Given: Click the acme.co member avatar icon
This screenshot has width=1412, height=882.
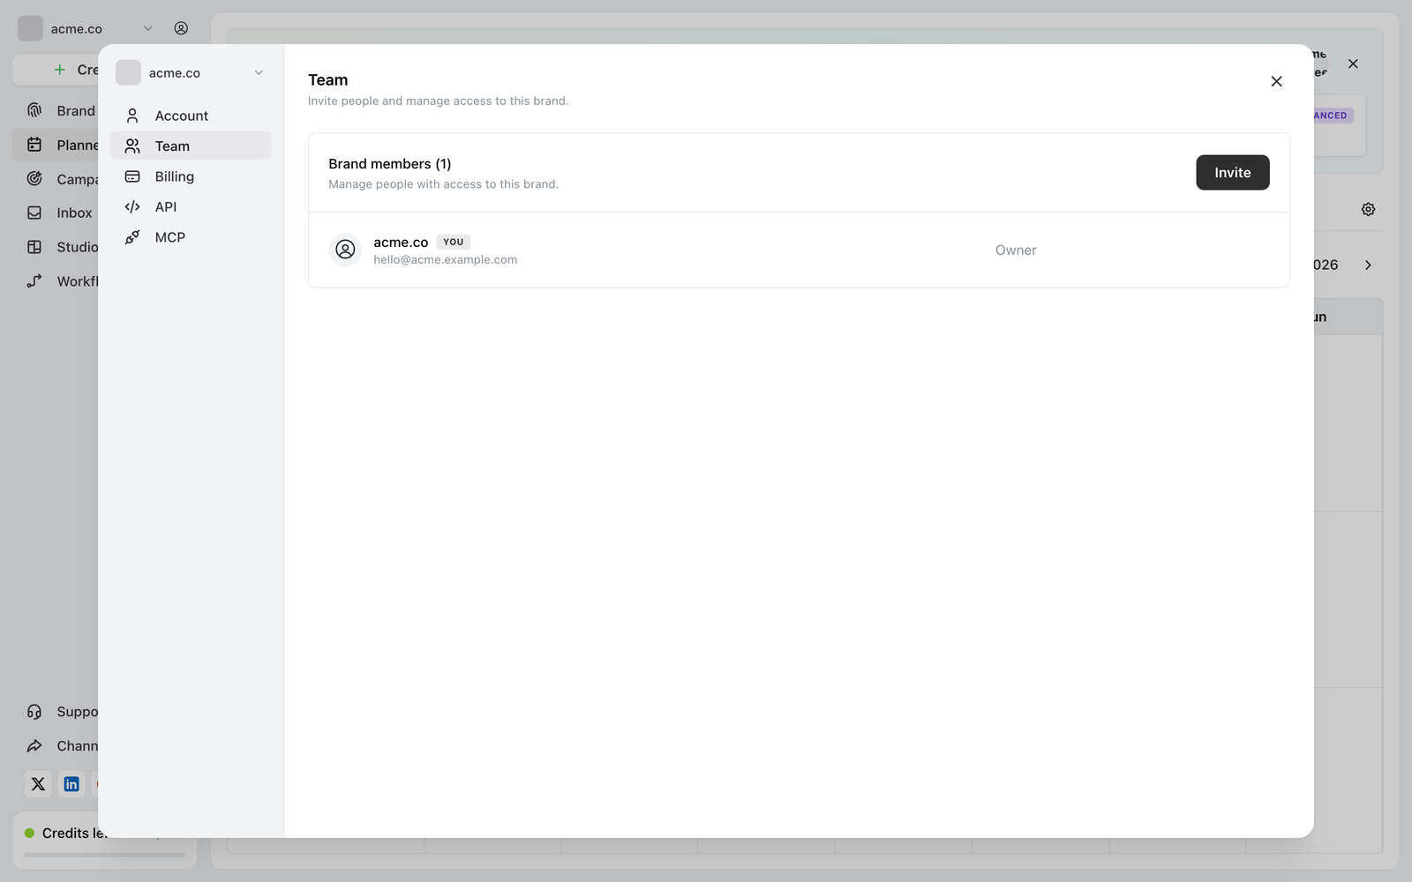Looking at the screenshot, I should pyautogui.click(x=345, y=250).
